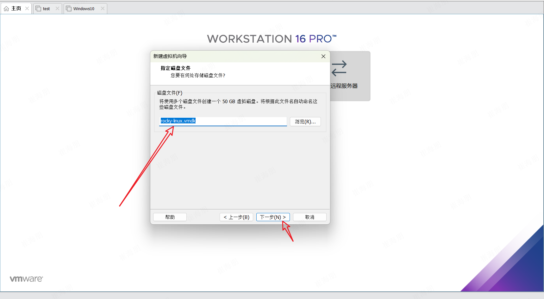Click the rocky-linux.vmdk disk file field

(223, 121)
